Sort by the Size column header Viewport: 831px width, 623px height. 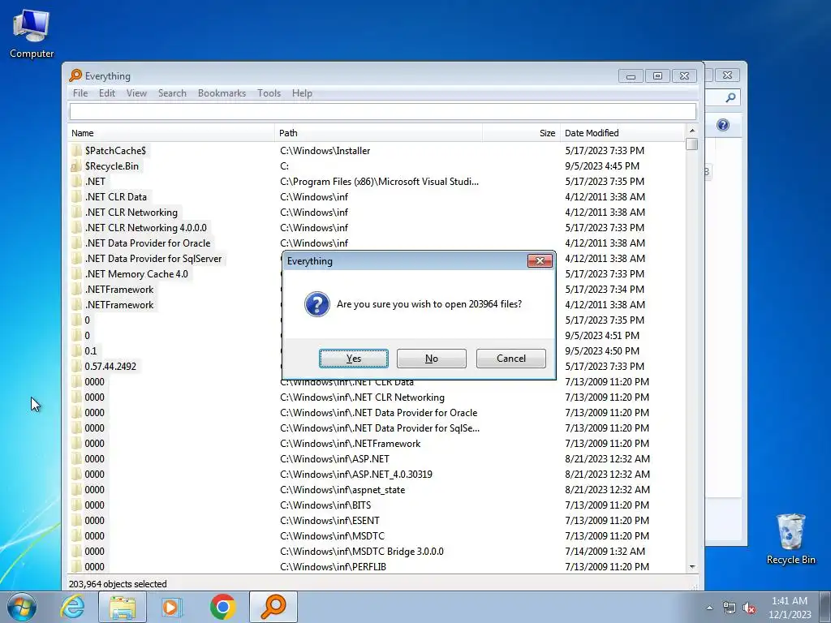coord(521,133)
